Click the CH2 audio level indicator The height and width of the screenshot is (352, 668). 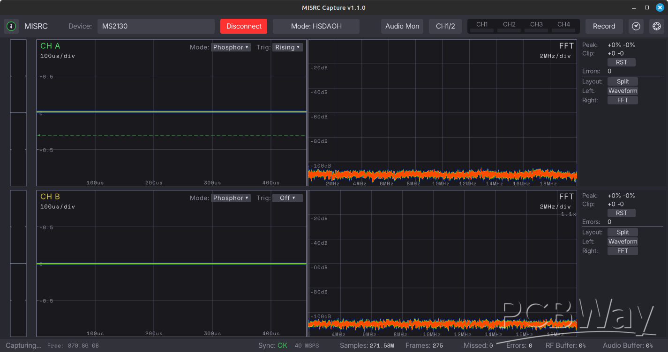coord(509,27)
